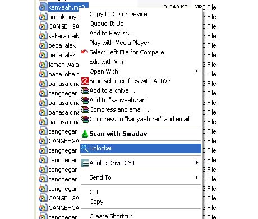Click the Adobe Drive CS4 icon
Image resolution: width=258 pixels, height=219 pixels.
[85, 163]
